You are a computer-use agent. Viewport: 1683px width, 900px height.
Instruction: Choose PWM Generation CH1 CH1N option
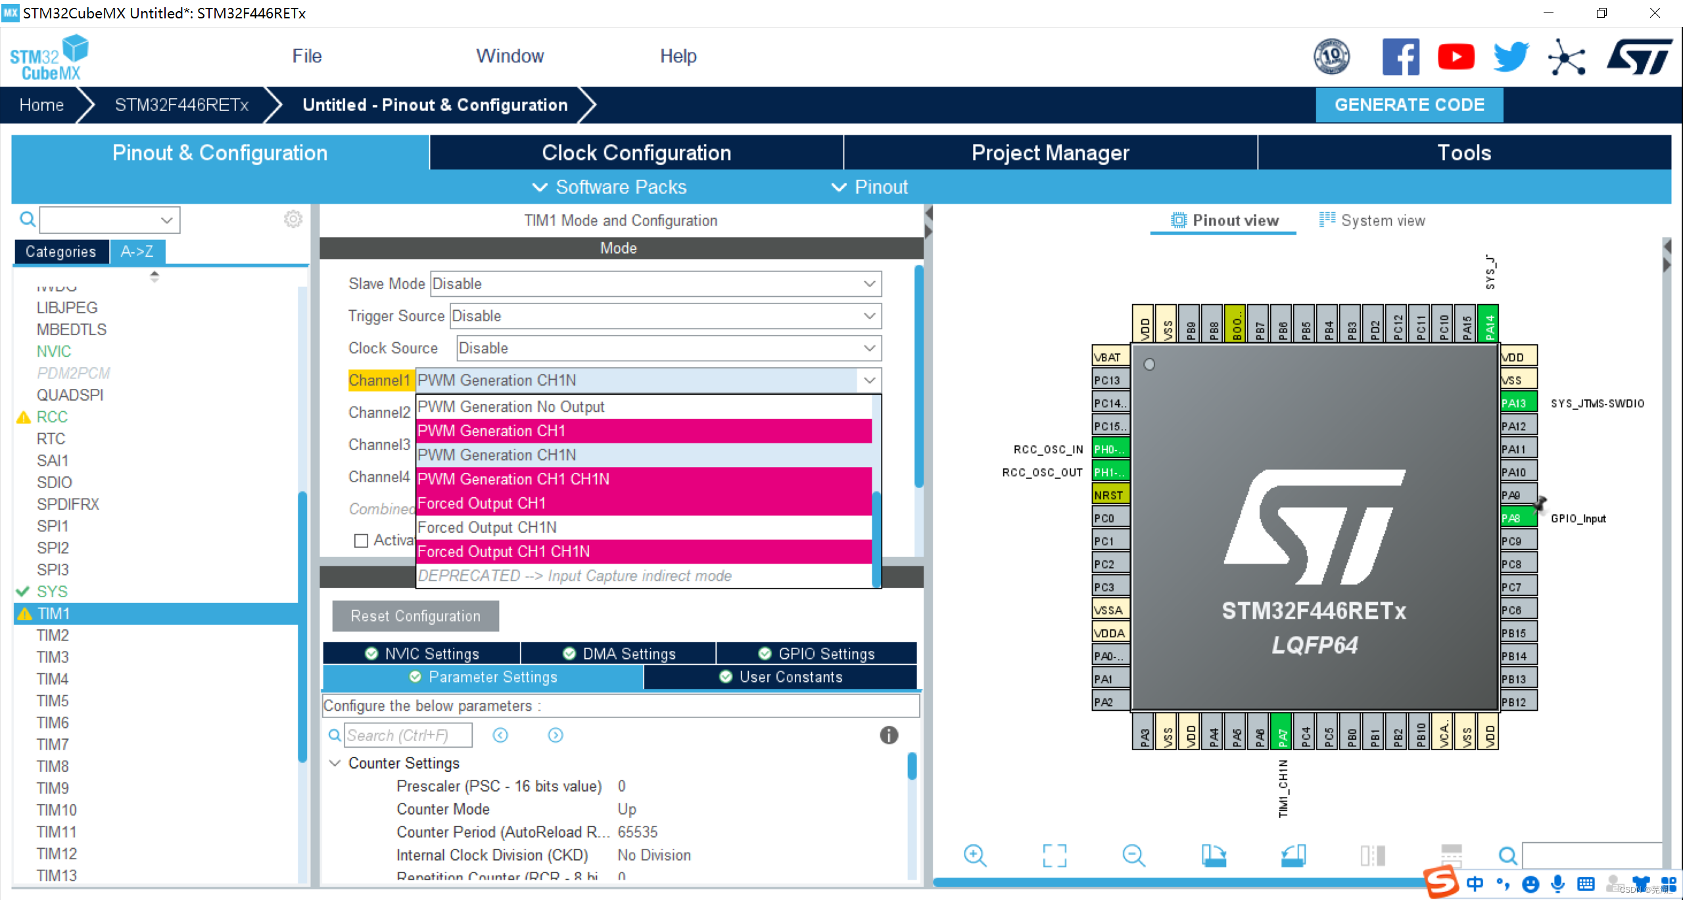644,479
